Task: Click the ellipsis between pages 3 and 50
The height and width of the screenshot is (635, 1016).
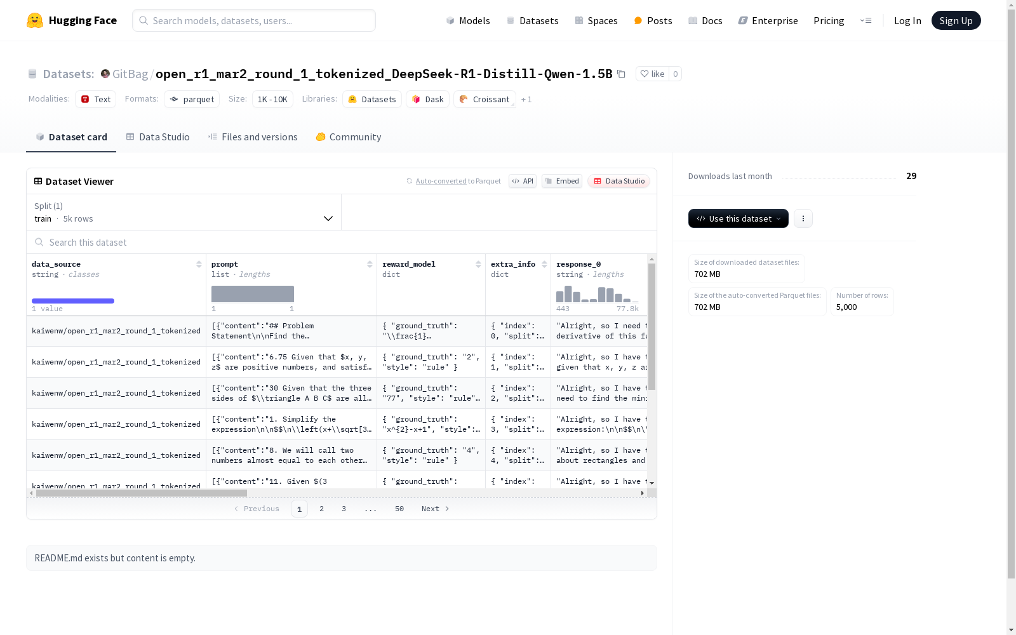Action: pyautogui.click(x=371, y=509)
